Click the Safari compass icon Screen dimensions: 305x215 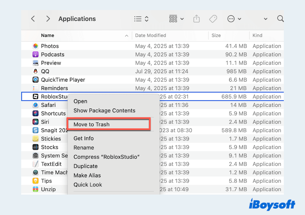tap(36, 105)
